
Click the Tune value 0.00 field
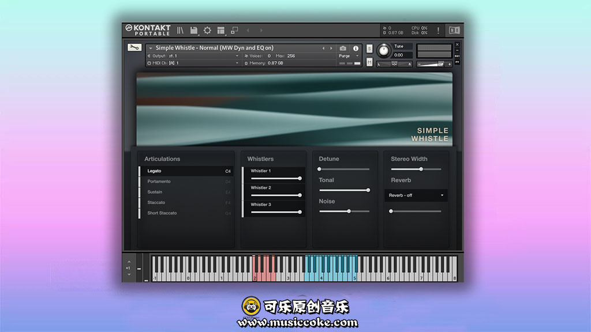click(x=402, y=55)
